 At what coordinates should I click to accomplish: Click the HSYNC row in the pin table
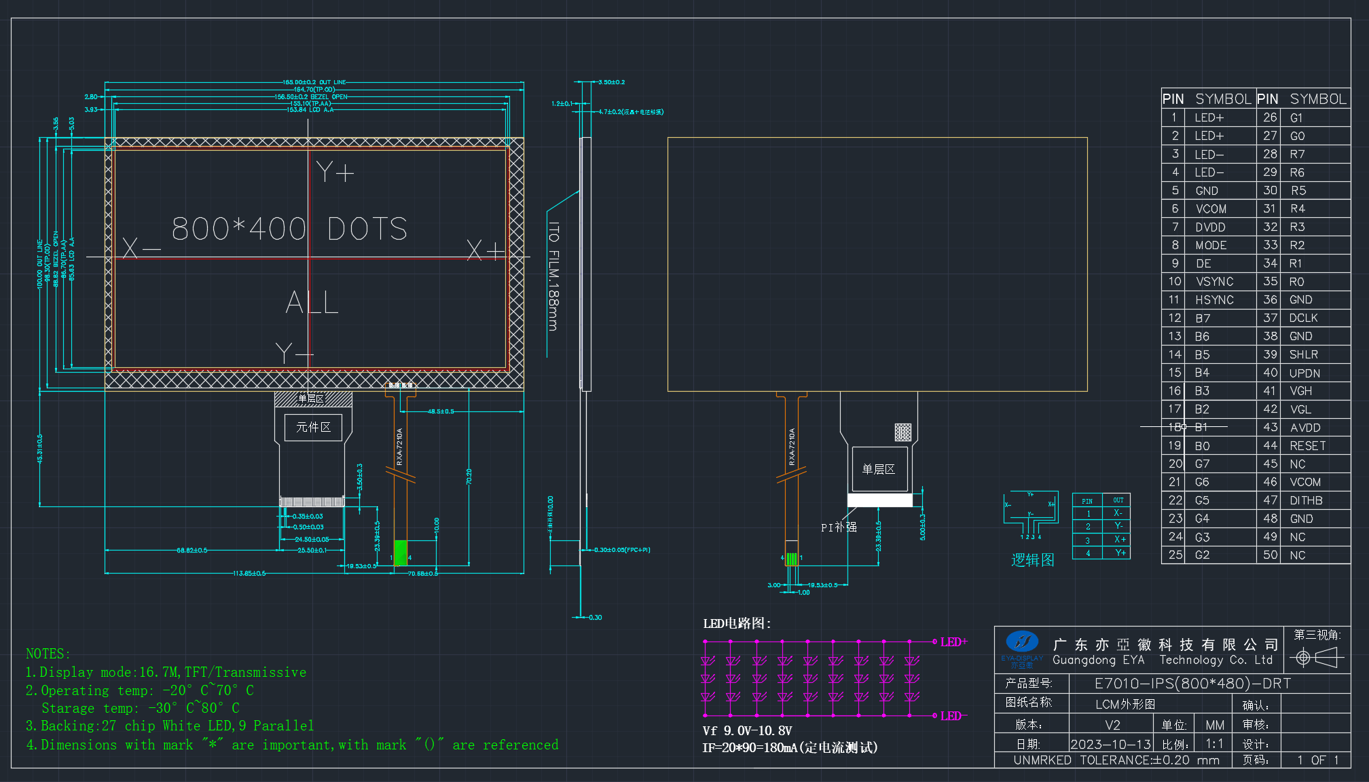tap(1209, 300)
